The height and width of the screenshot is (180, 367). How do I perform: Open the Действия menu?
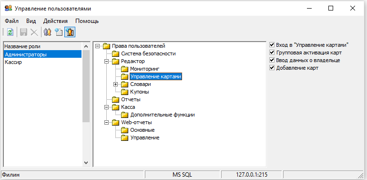point(55,21)
